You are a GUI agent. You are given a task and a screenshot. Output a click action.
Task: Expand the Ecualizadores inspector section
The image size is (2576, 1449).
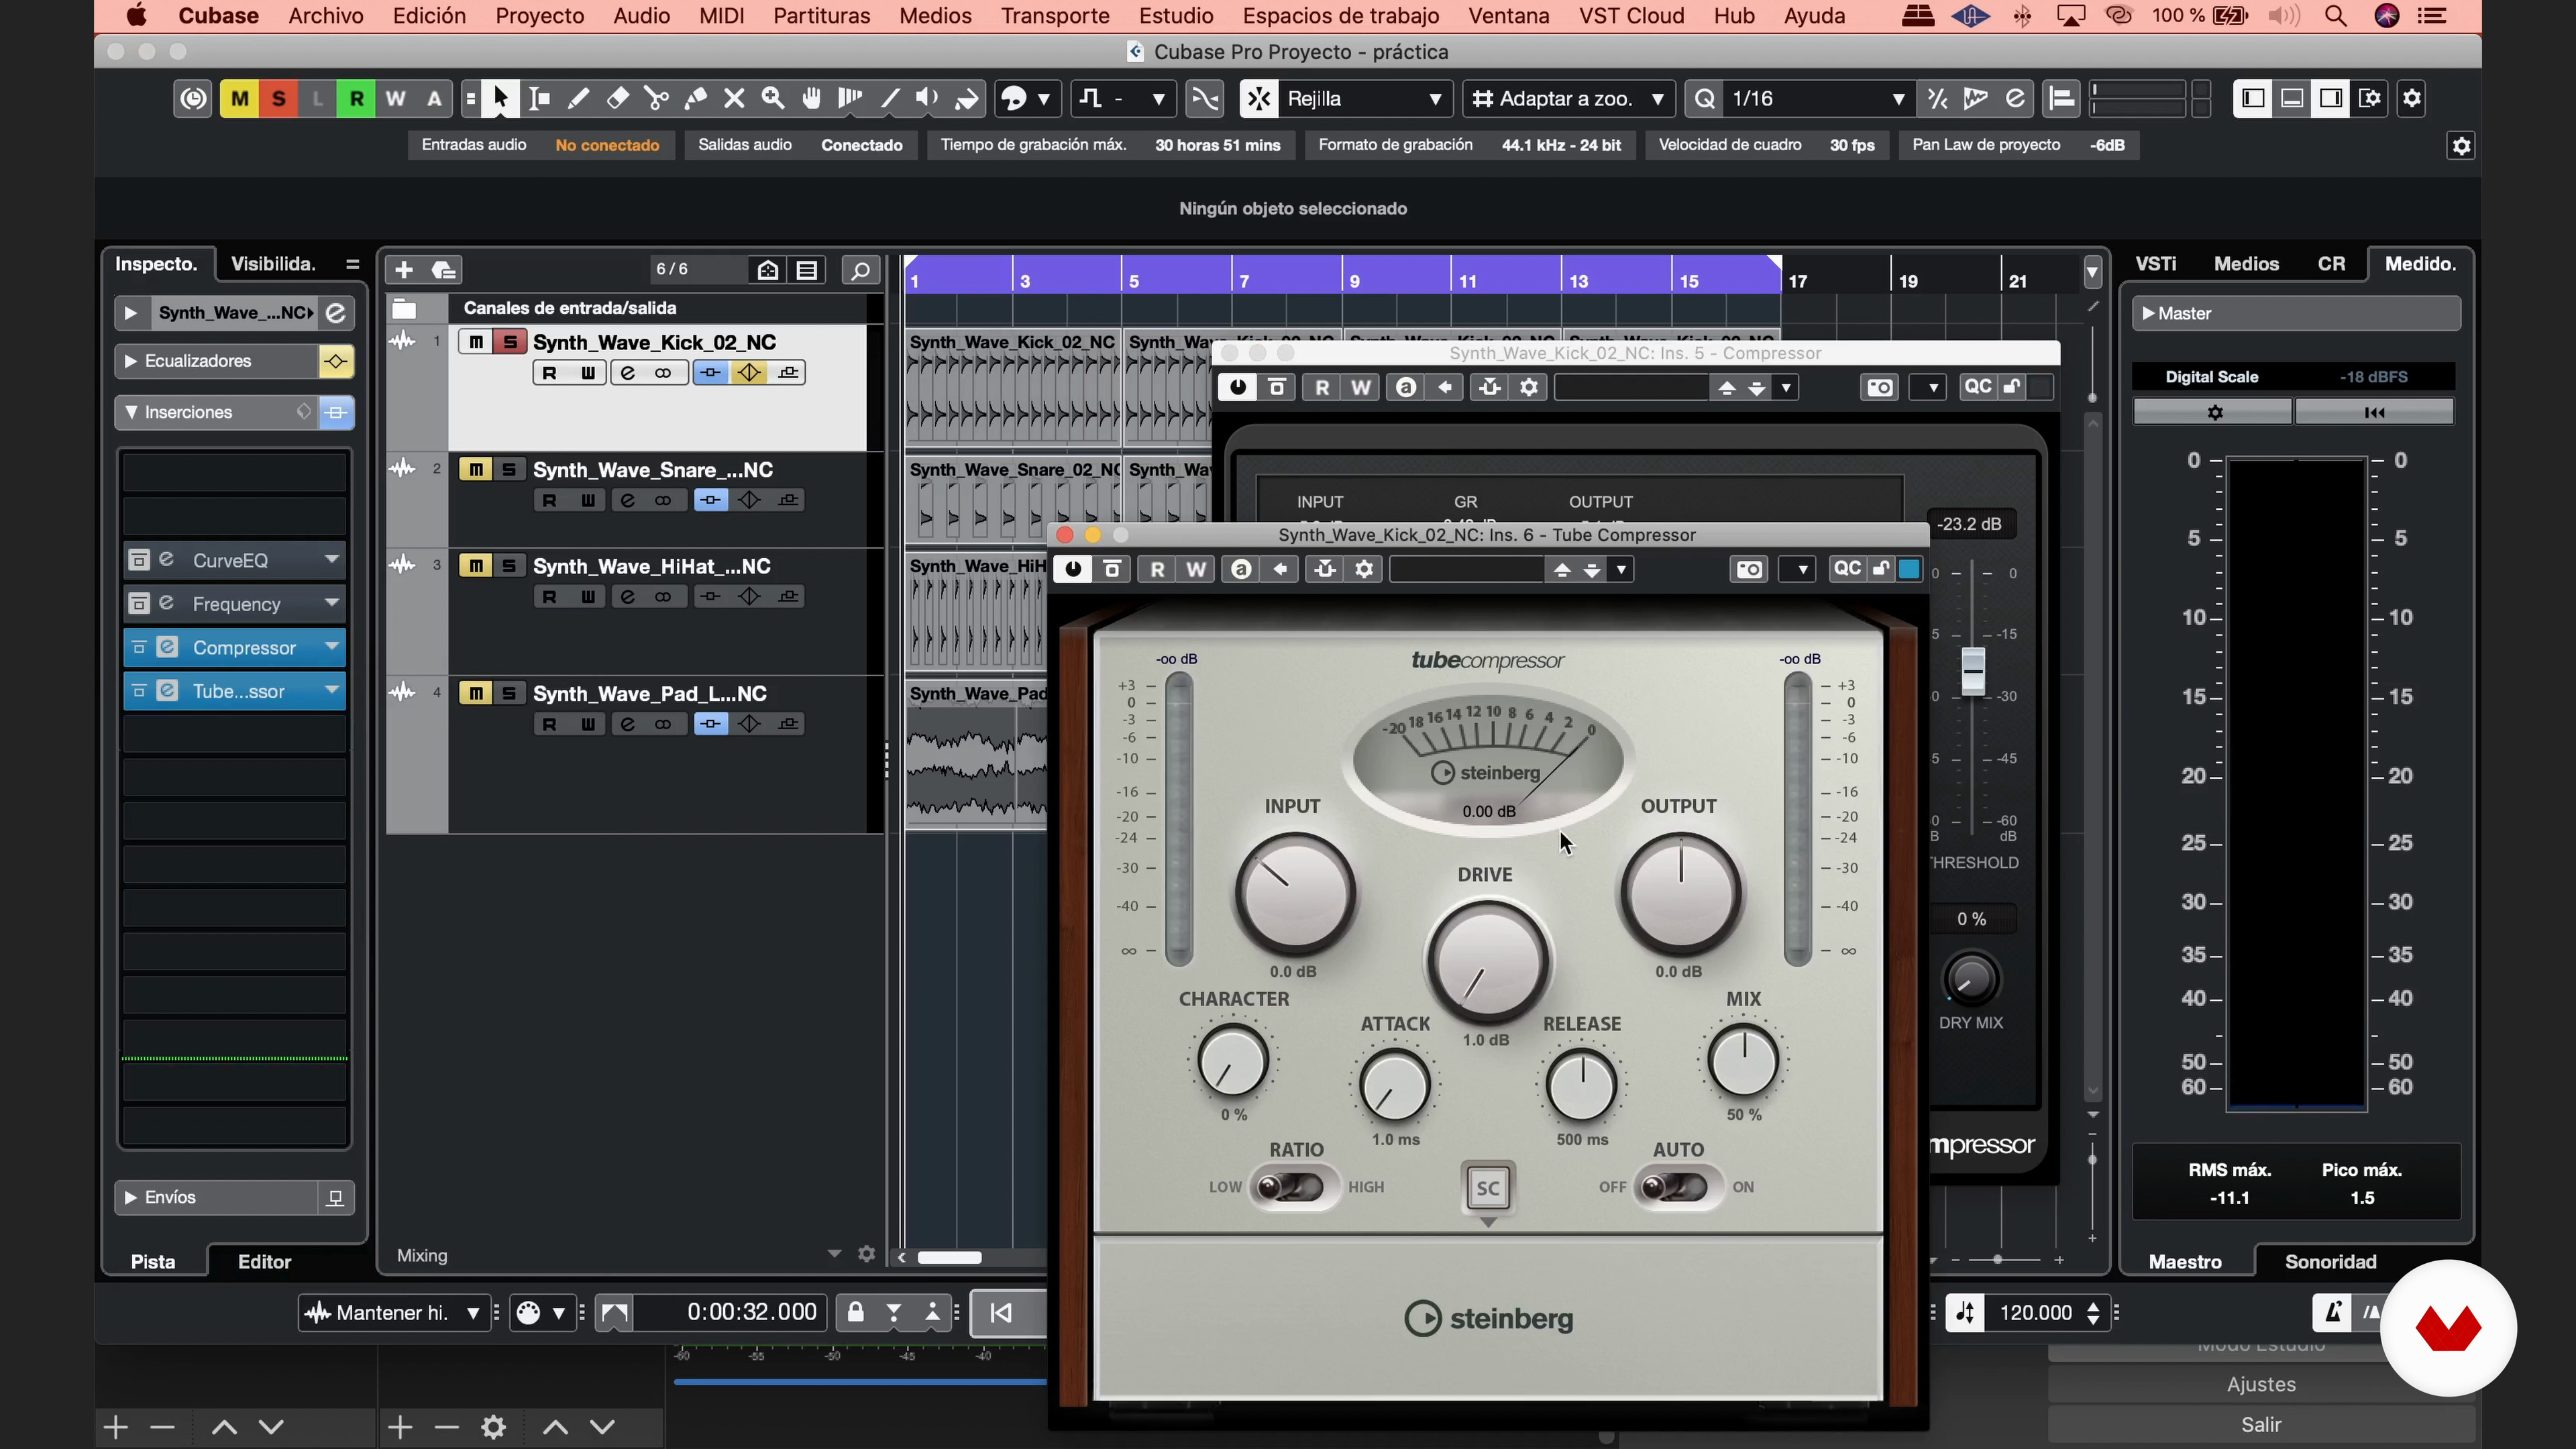click(130, 361)
